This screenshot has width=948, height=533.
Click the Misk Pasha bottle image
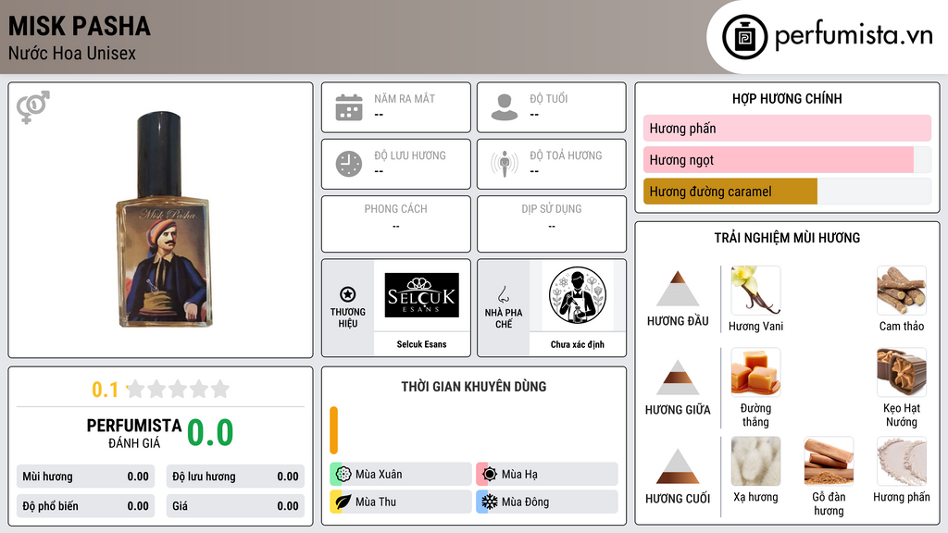pyautogui.click(x=165, y=219)
